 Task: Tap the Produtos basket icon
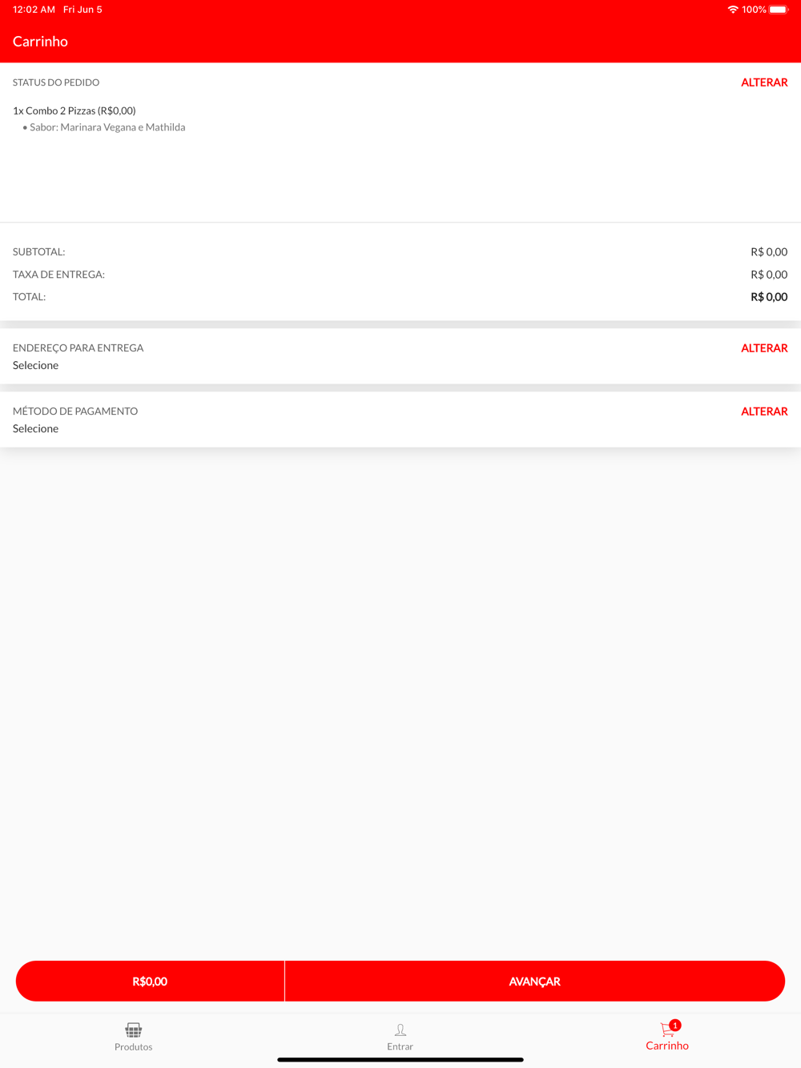[133, 1030]
